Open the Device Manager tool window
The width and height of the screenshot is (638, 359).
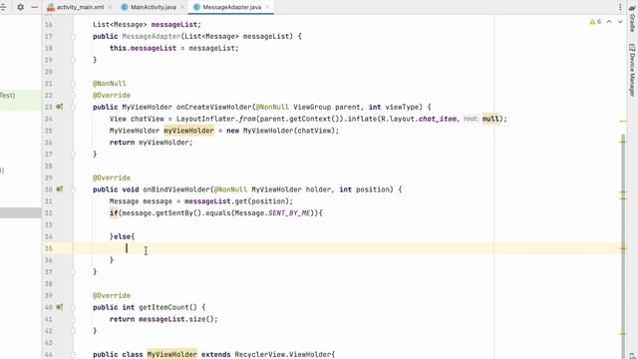633,70
